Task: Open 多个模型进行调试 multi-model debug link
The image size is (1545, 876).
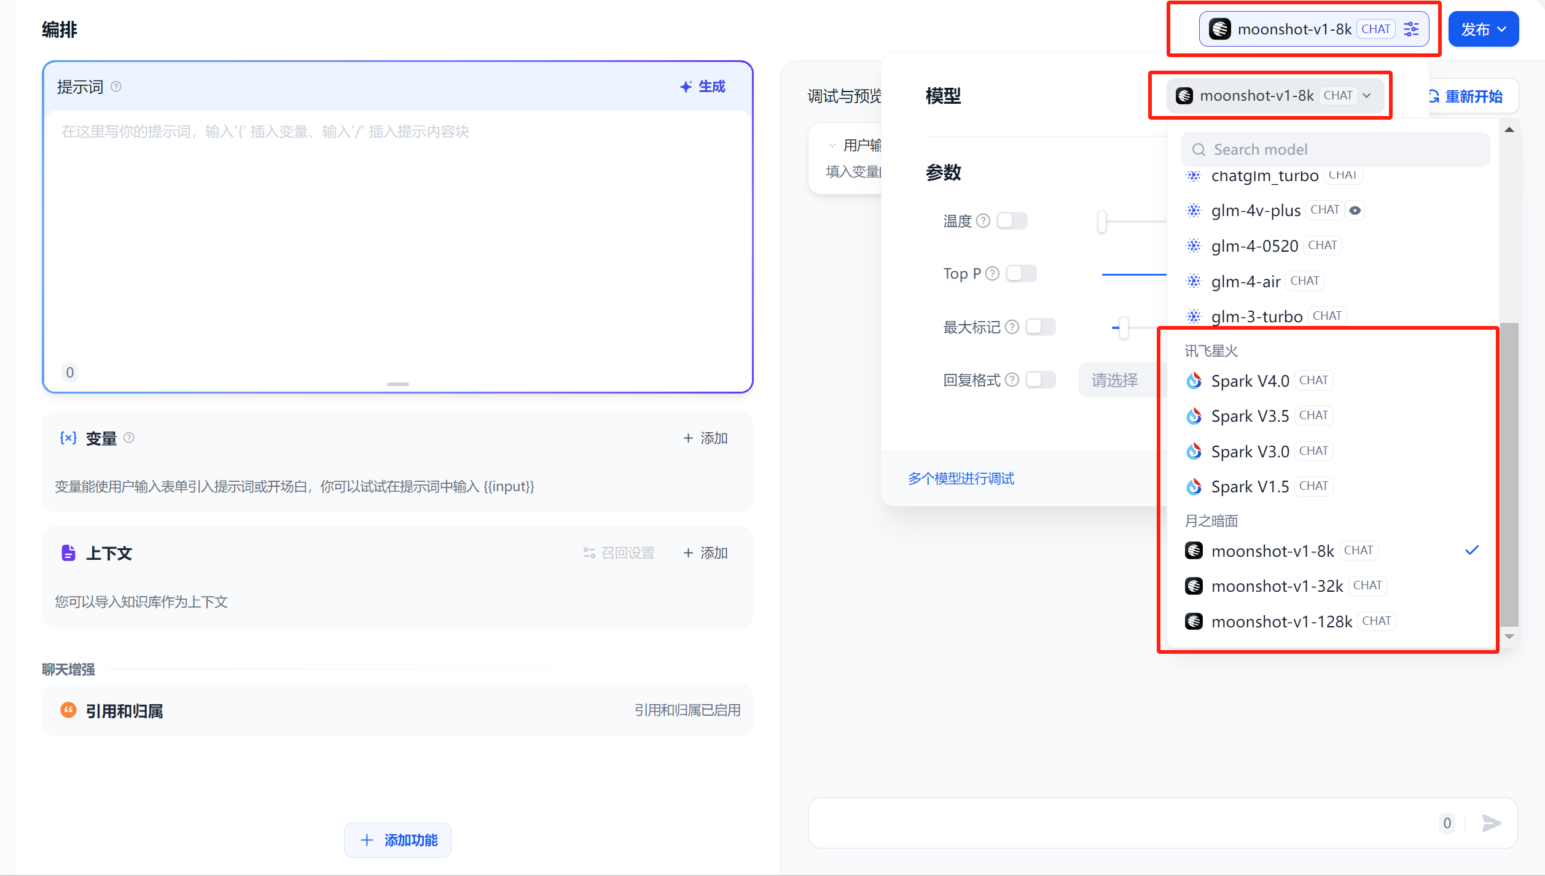Action: 961,478
